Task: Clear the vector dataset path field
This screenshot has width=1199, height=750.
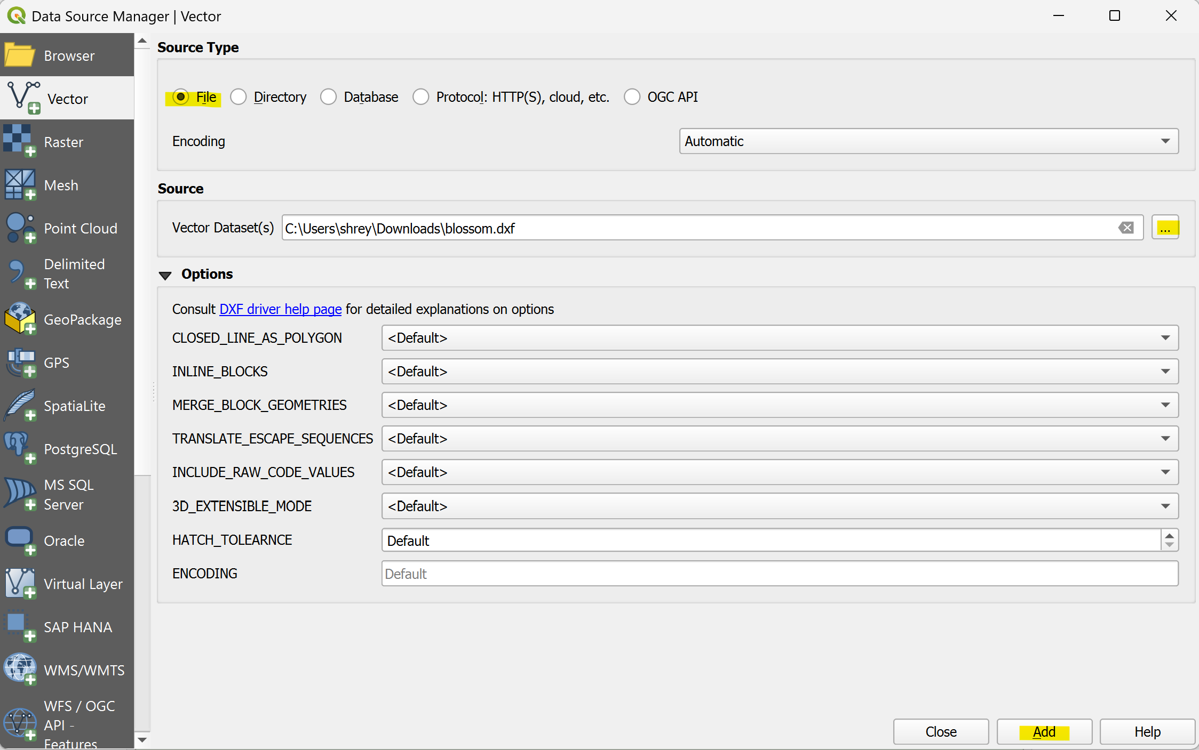Action: click(x=1126, y=228)
